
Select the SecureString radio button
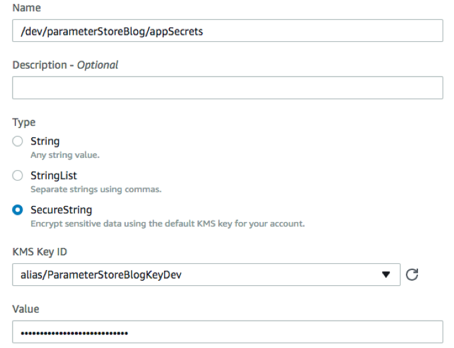coord(18,210)
